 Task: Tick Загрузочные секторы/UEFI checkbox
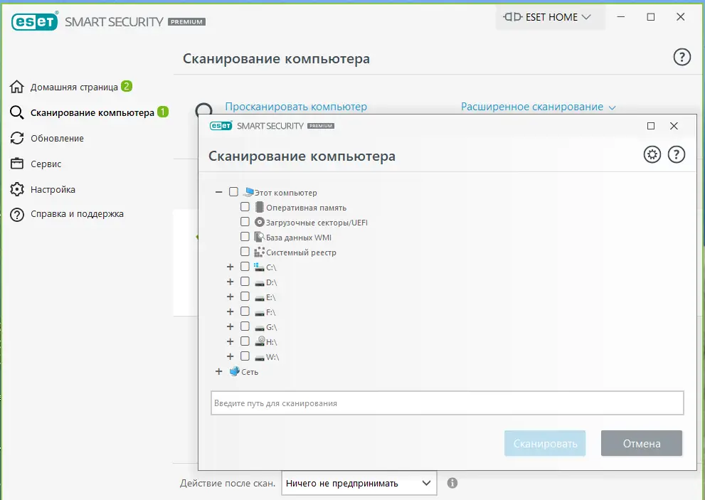tap(245, 221)
